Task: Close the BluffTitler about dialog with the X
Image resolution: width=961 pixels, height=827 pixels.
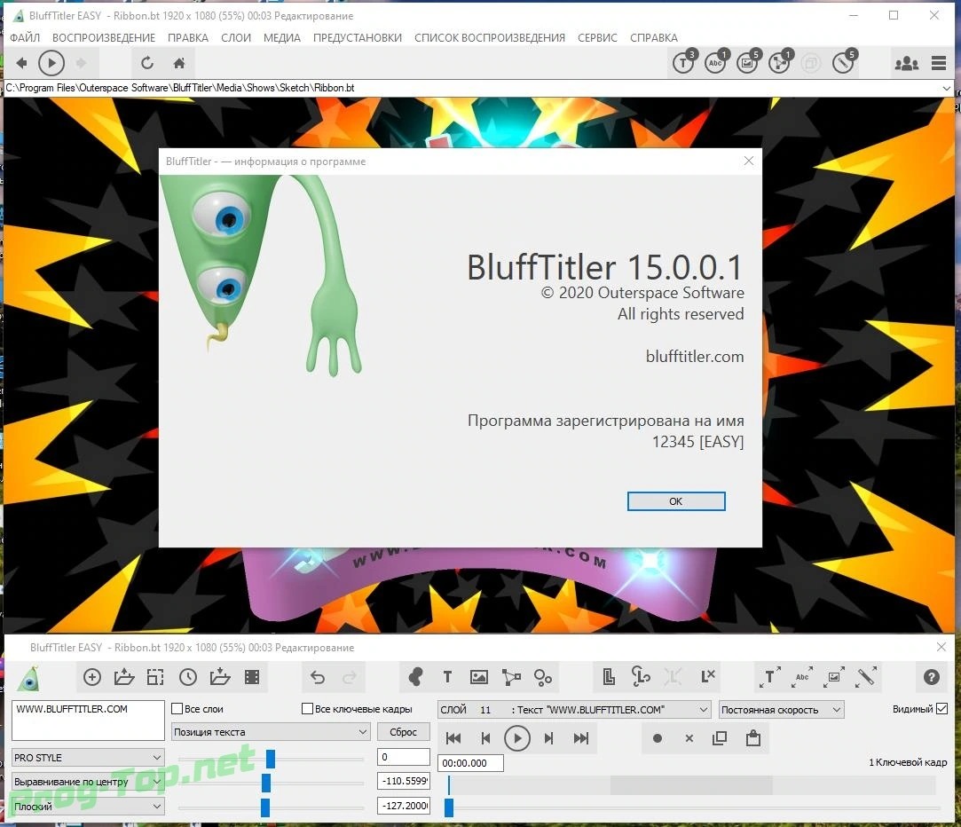Action: click(x=748, y=161)
